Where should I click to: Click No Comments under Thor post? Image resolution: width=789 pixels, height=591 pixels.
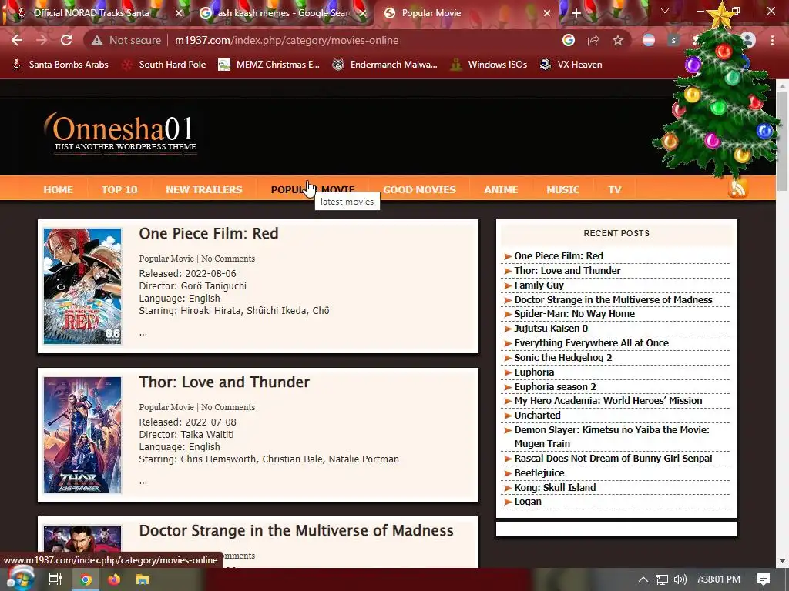[x=228, y=407]
